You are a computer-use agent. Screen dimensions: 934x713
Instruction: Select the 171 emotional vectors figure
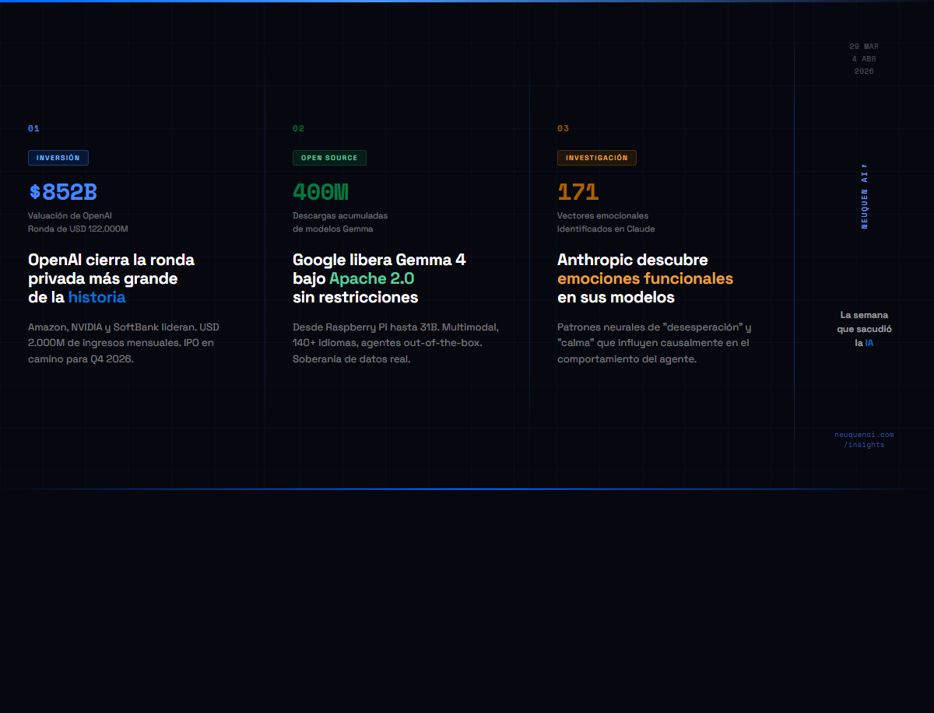click(578, 192)
